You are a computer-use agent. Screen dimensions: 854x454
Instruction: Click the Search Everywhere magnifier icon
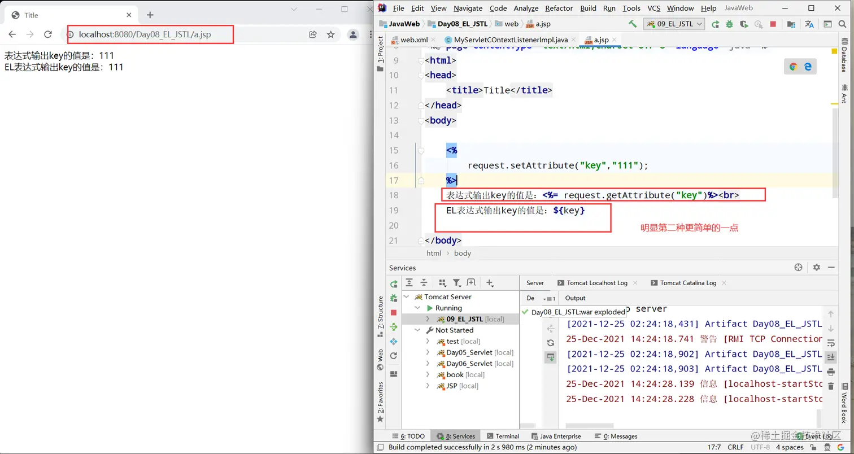click(843, 24)
